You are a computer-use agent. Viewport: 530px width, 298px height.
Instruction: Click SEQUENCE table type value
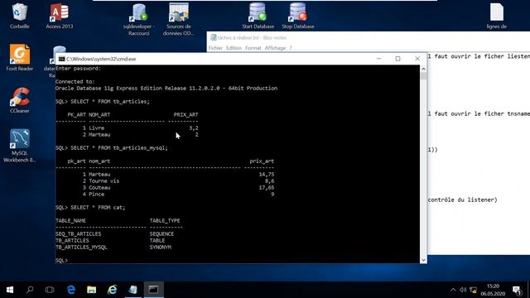click(x=161, y=233)
